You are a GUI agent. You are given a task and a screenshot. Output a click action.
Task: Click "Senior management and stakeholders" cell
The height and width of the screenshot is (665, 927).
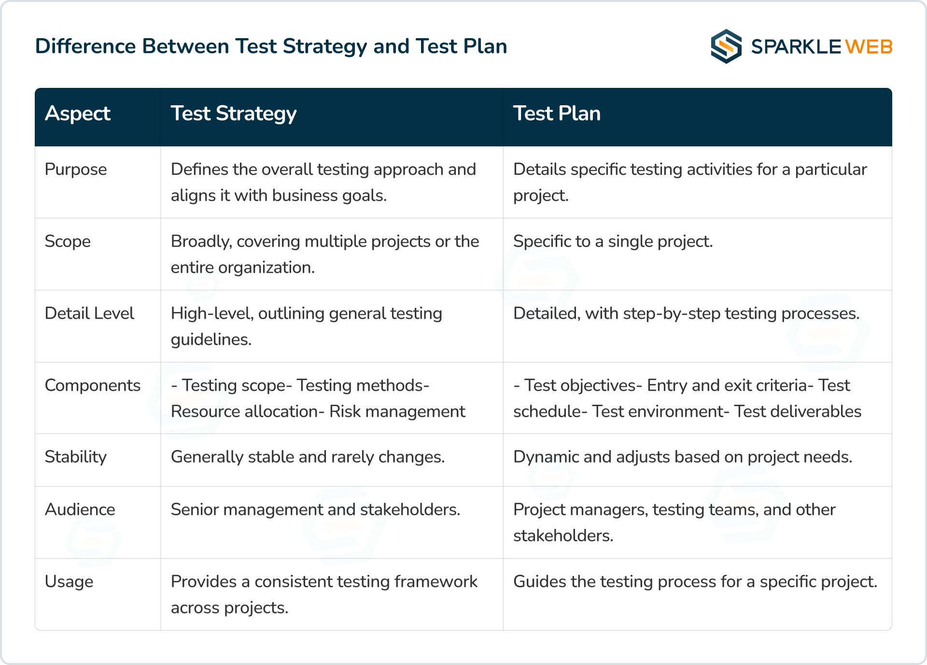(x=315, y=509)
